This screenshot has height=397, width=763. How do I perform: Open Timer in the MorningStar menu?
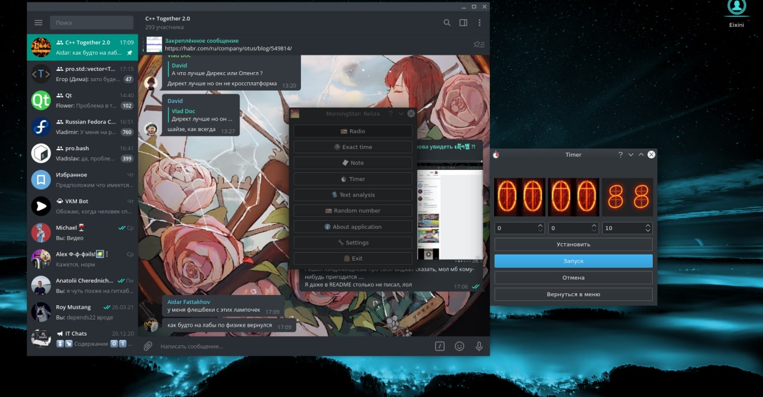tap(353, 179)
